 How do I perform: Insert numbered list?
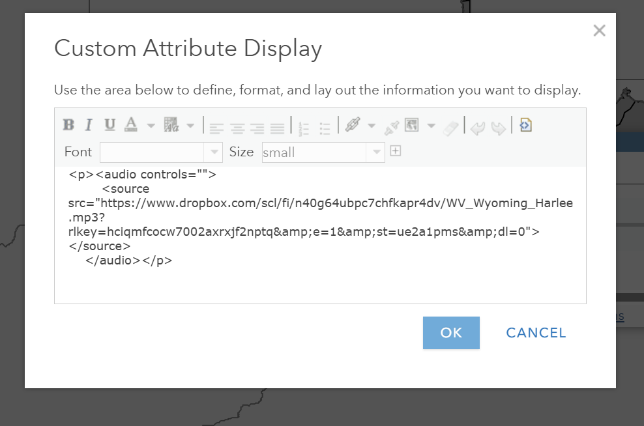pyautogui.click(x=304, y=129)
